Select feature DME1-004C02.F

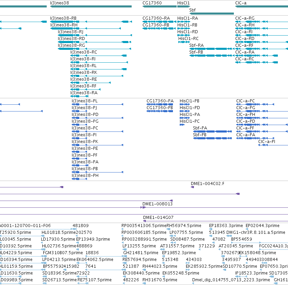click(192, 187)
